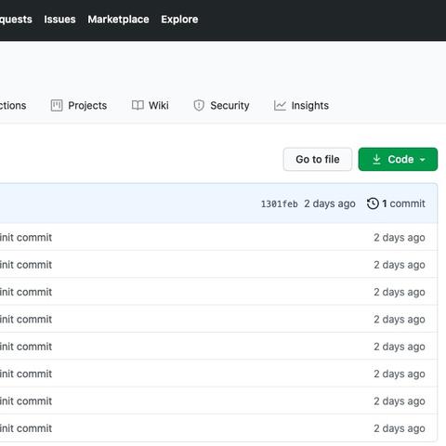Screen dimensions: 446x446
Task: Switch to the Insights tab
Action: click(x=301, y=106)
